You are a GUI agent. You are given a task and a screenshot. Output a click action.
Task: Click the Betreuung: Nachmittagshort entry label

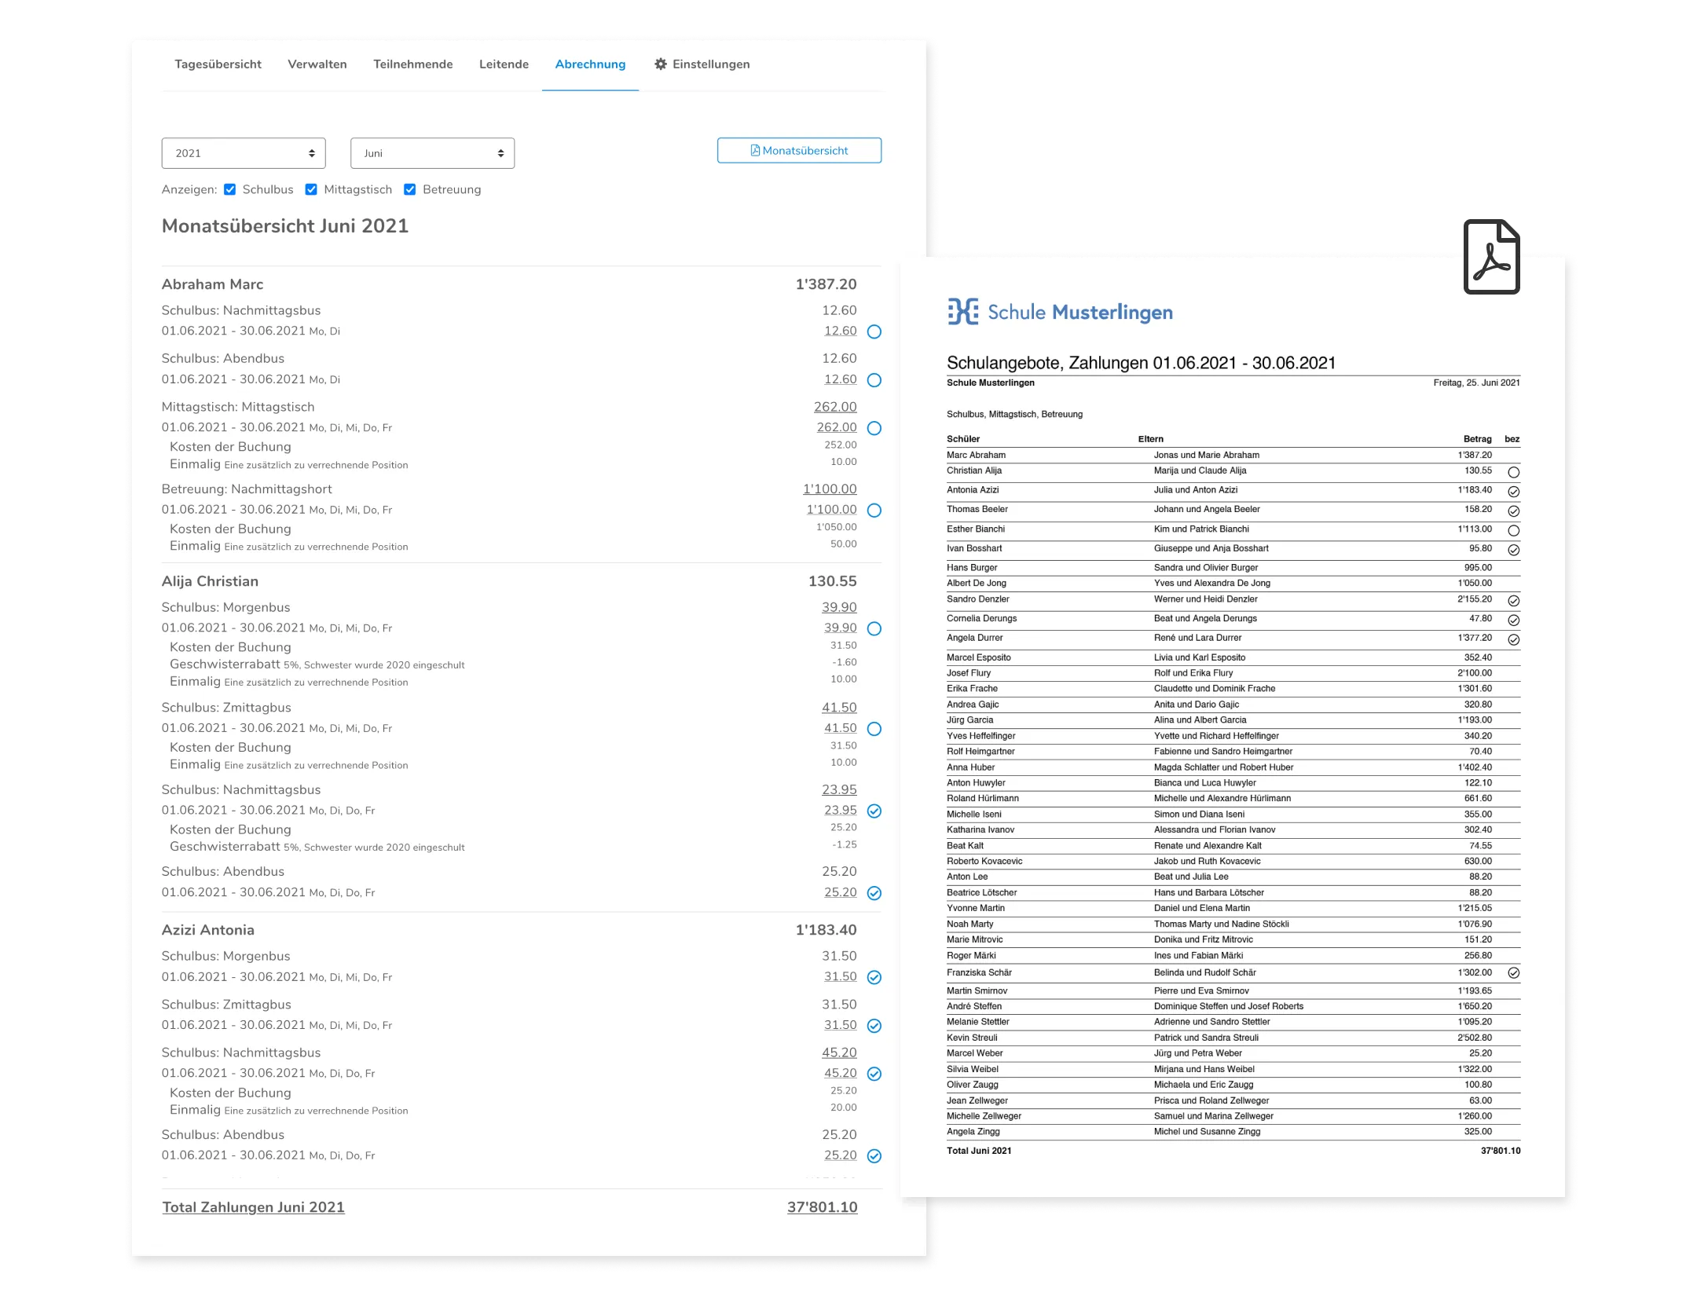tap(247, 489)
